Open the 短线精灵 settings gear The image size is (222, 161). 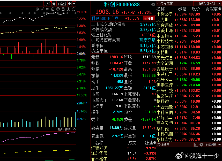201,145
